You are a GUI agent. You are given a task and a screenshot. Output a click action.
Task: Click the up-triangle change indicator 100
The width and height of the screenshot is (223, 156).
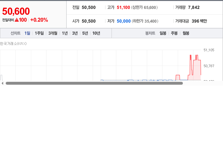[x=21, y=20]
